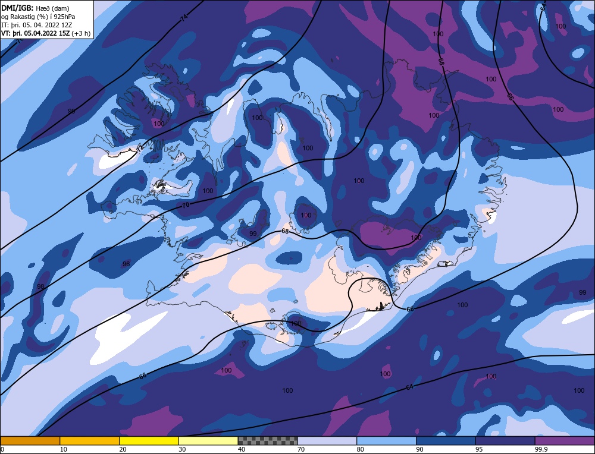595x454 pixels.
Task: Click the legend scale value '40'
Action: click(242, 449)
